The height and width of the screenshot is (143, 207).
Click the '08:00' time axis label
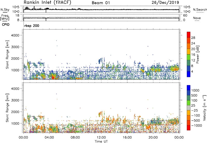pos(75,138)
